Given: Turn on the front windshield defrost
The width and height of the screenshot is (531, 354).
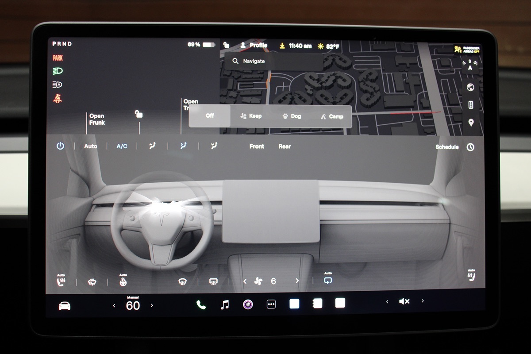Looking at the screenshot, I should pyautogui.click(x=182, y=281).
